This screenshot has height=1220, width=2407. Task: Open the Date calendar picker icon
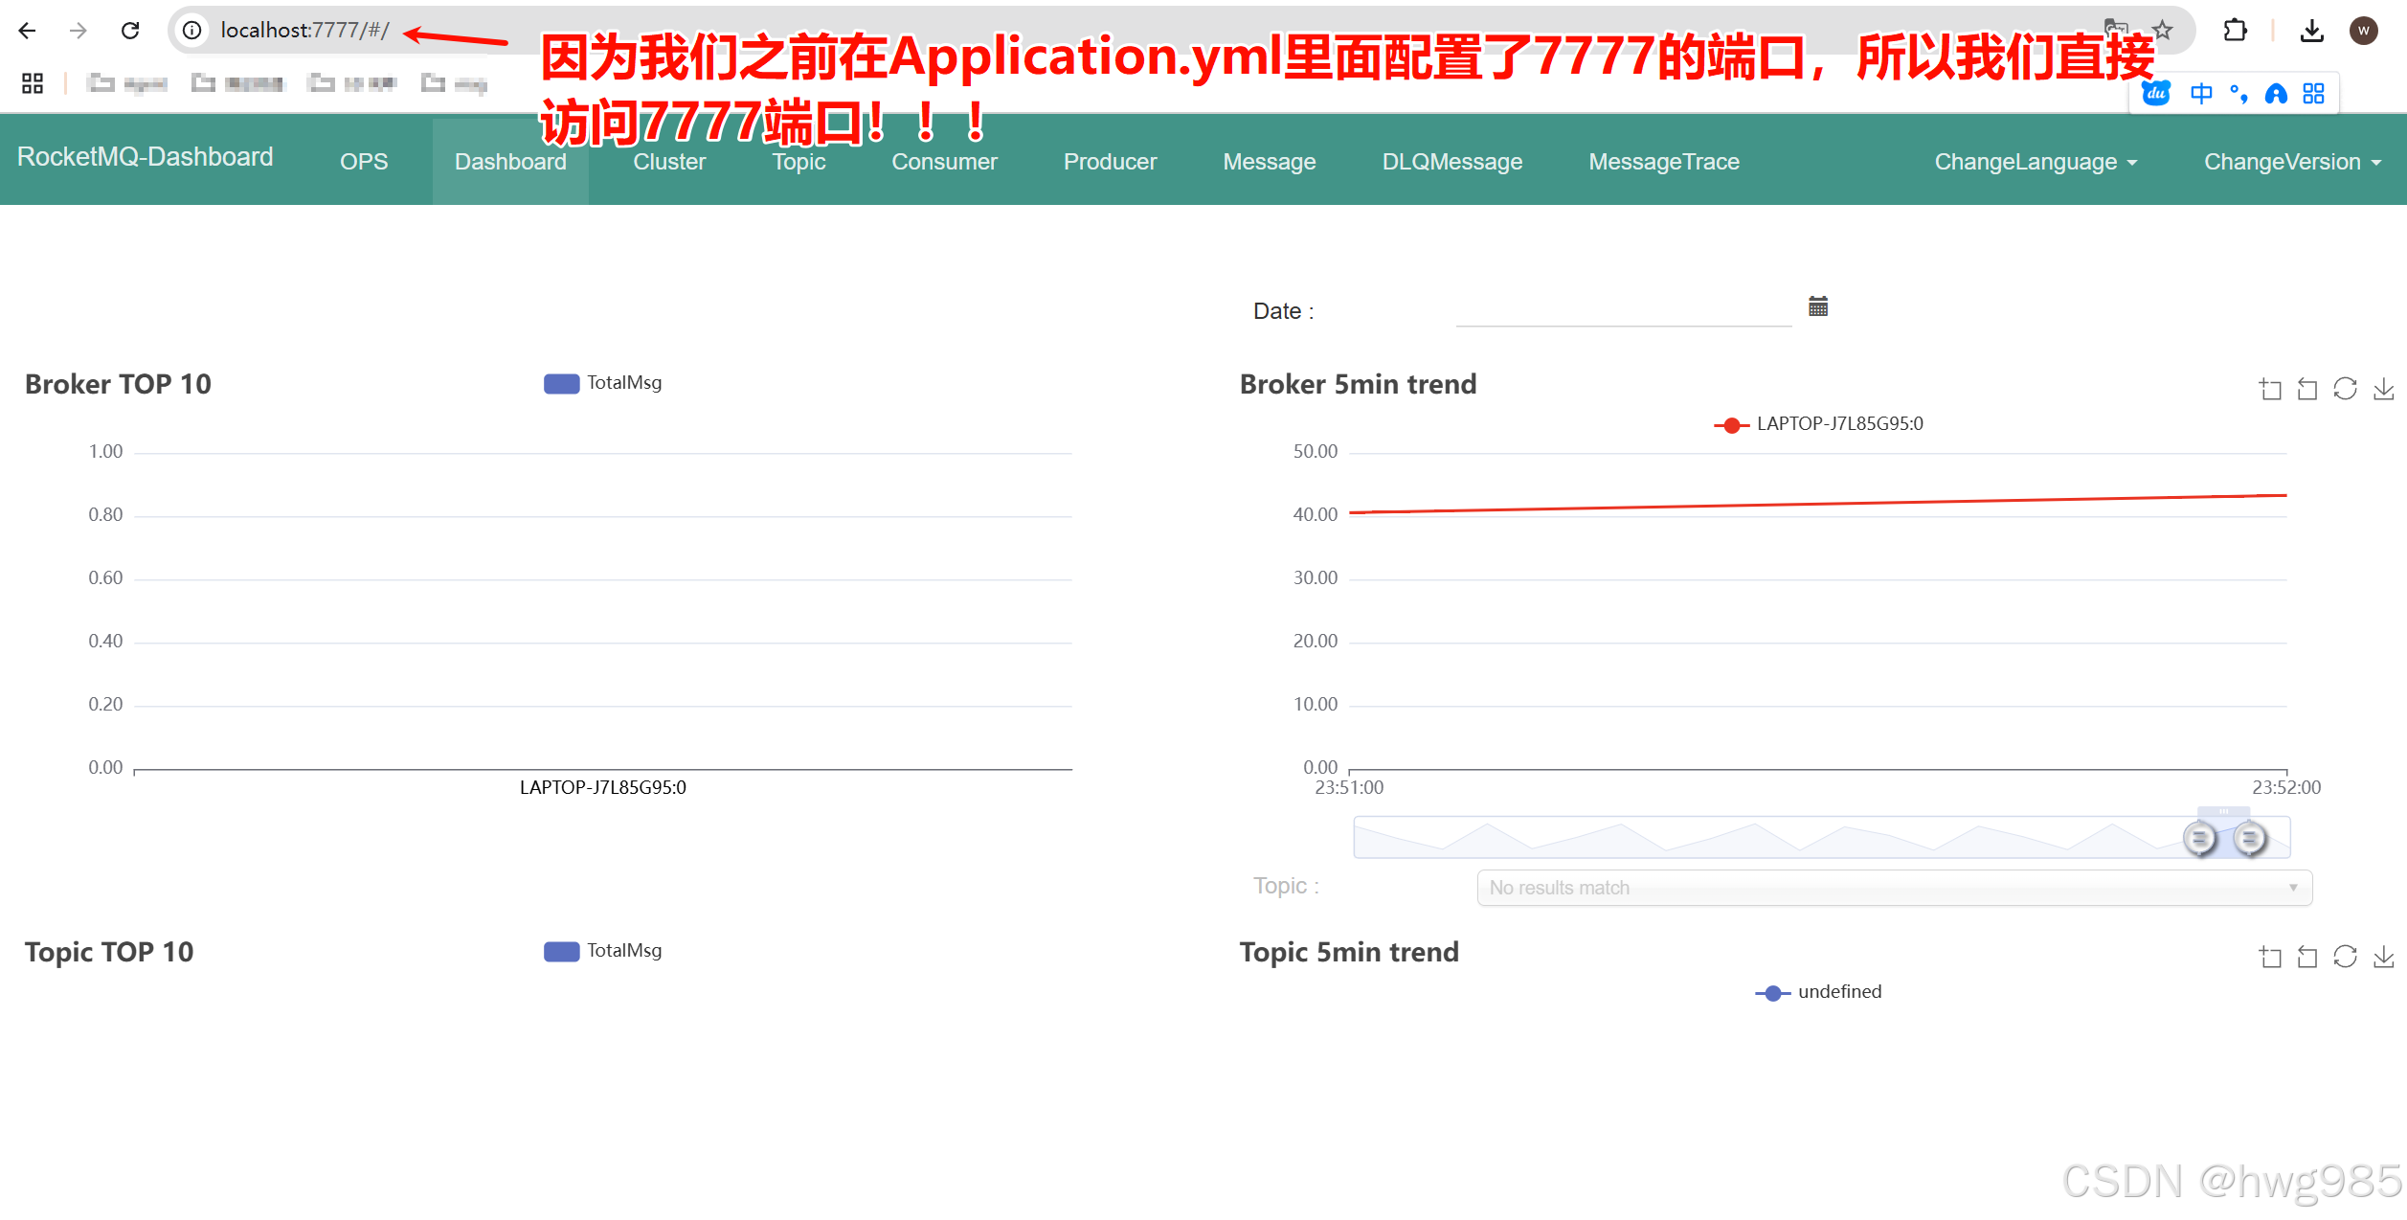tap(1817, 306)
